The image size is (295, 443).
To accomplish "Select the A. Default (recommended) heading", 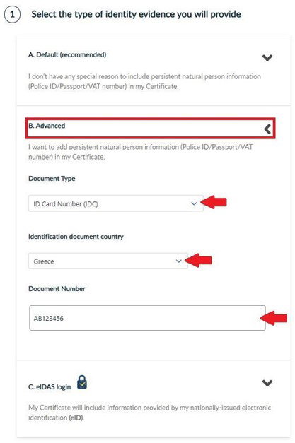I will pos(67,55).
